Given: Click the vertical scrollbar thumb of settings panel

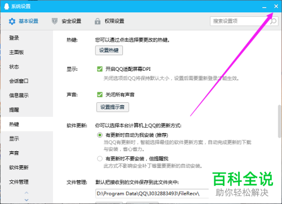Looking at the screenshot, I should (280, 121).
